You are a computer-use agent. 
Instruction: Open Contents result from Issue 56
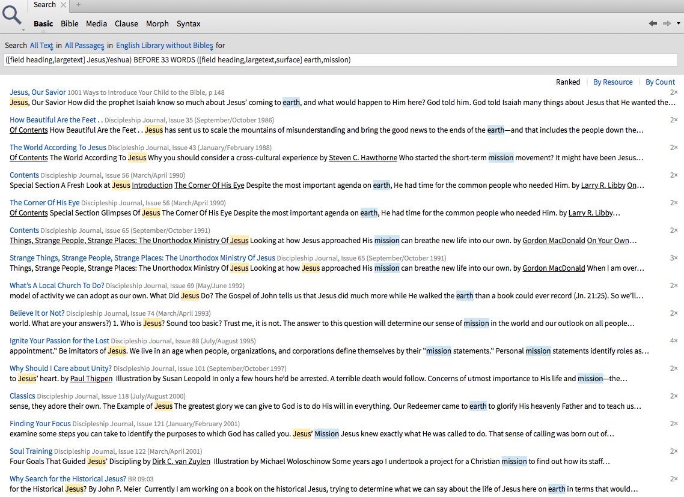click(x=24, y=175)
